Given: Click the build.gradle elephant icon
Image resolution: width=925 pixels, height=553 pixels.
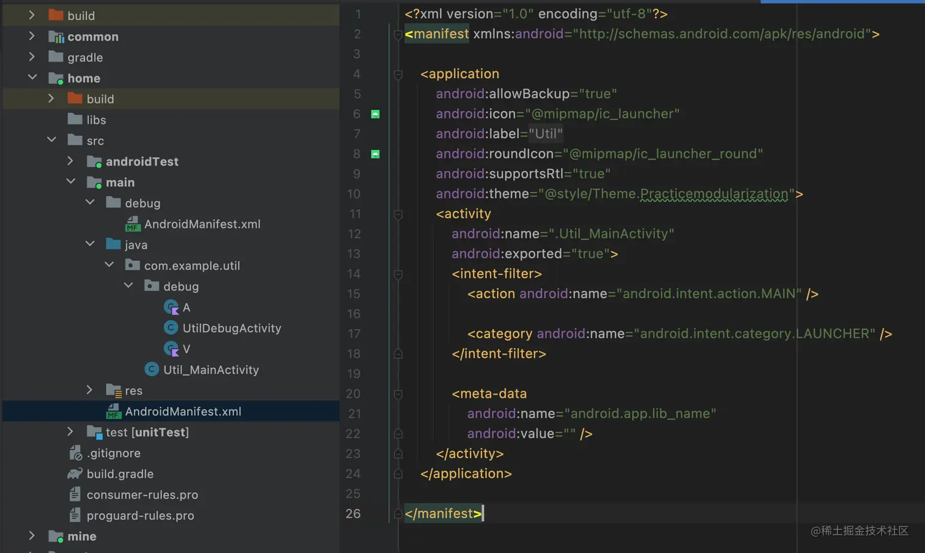Looking at the screenshot, I should pyautogui.click(x=75, y=474).
